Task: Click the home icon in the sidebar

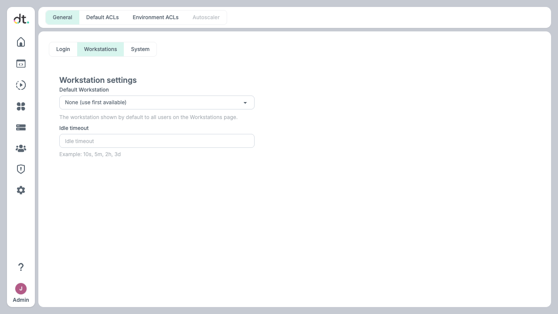Action: [x=21, y=42]
